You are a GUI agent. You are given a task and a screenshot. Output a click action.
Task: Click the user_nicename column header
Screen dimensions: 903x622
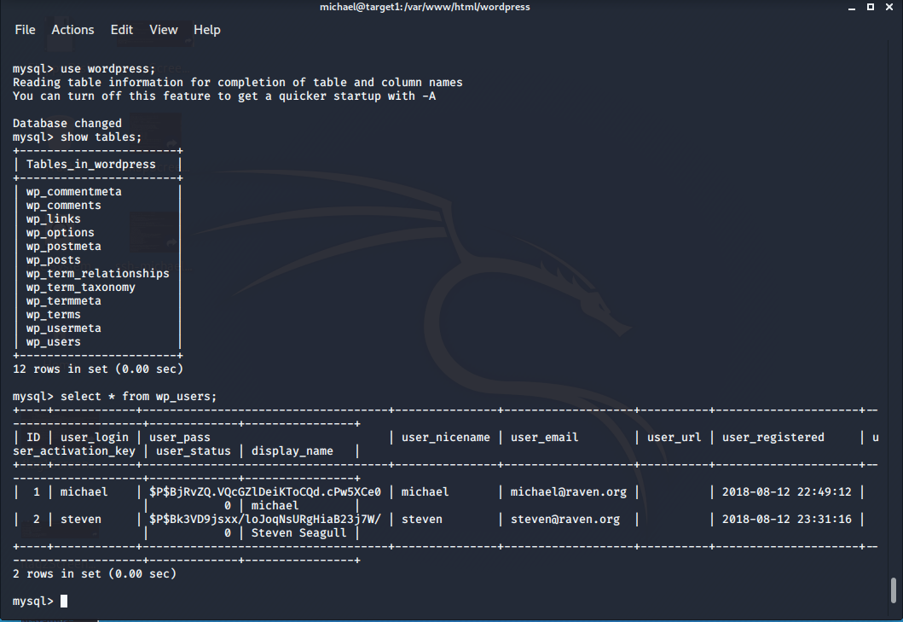(446, 438)
